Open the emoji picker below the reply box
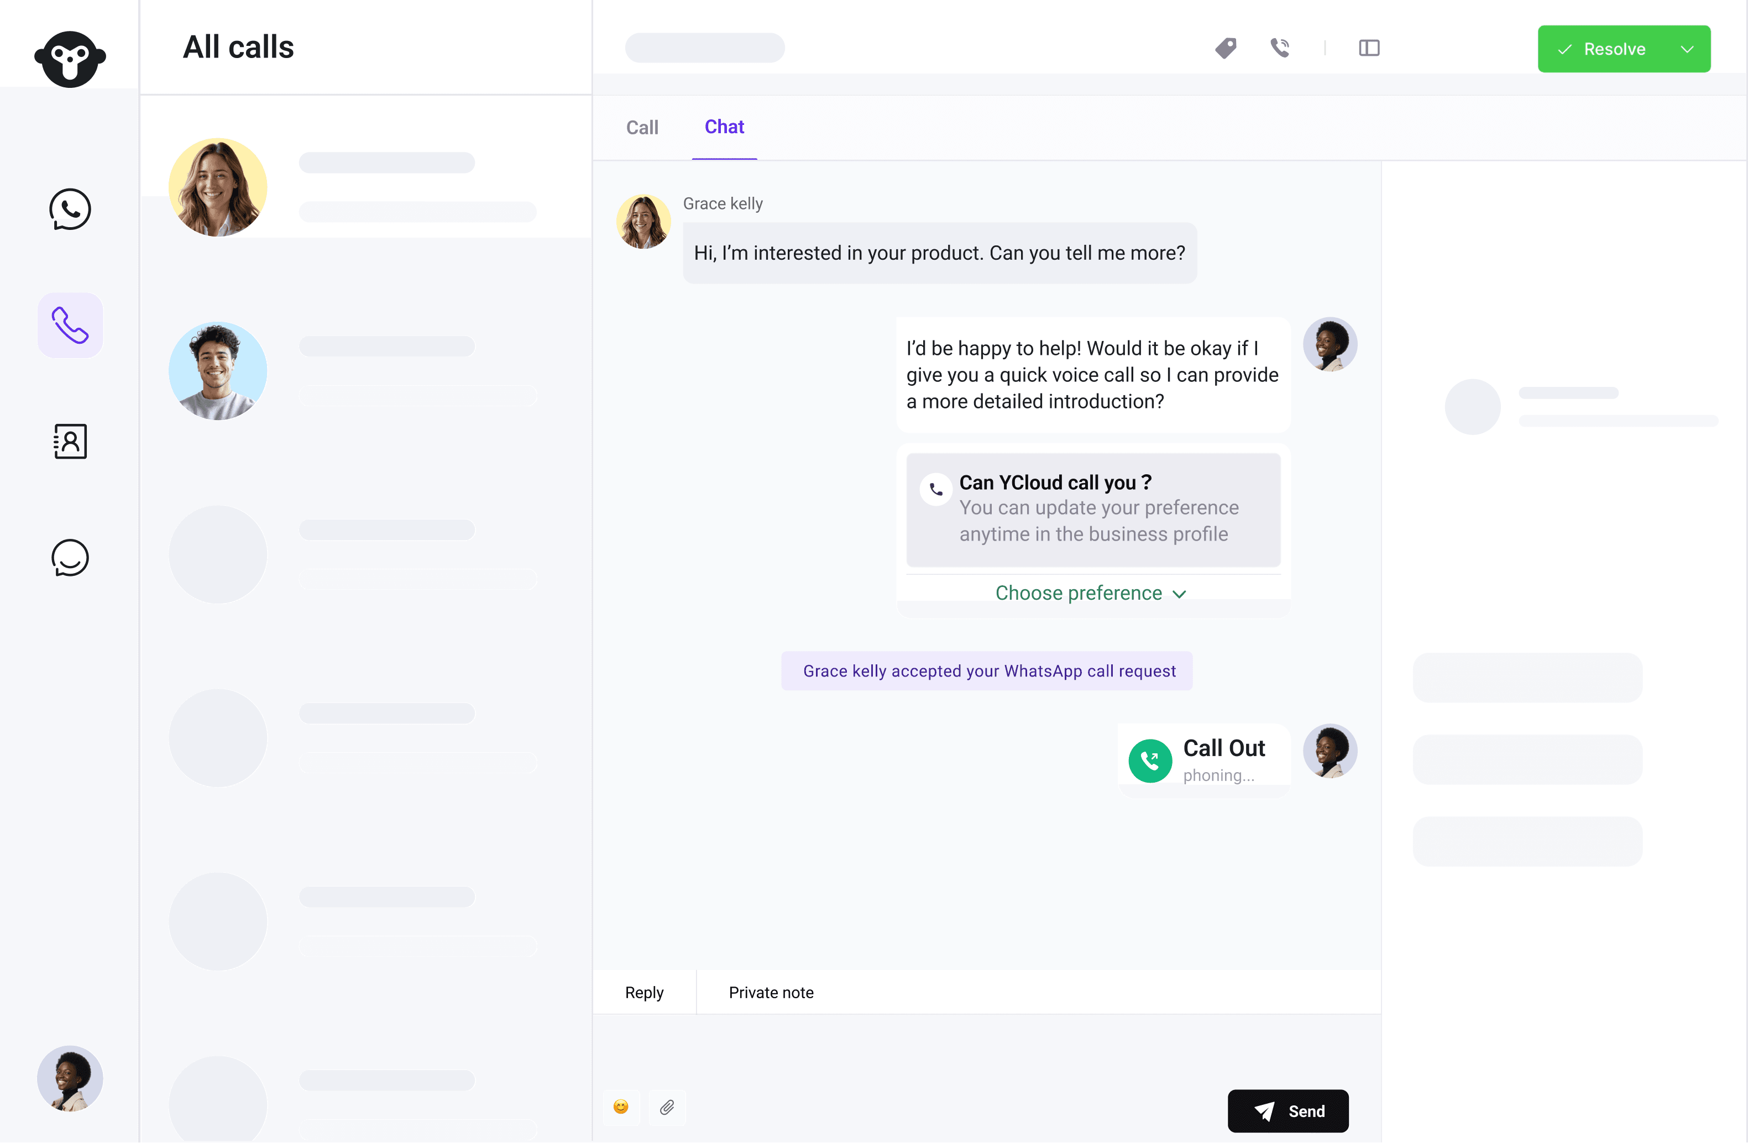 coord(621,1107)
